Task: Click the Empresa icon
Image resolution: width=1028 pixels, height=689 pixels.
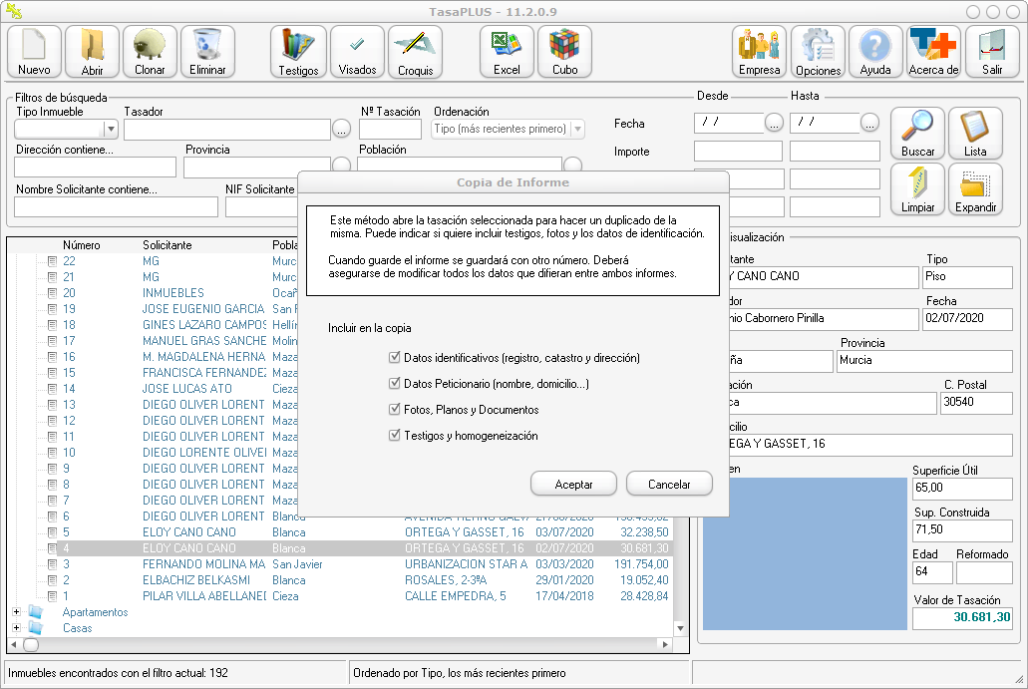Action: (x=760, y=51)
